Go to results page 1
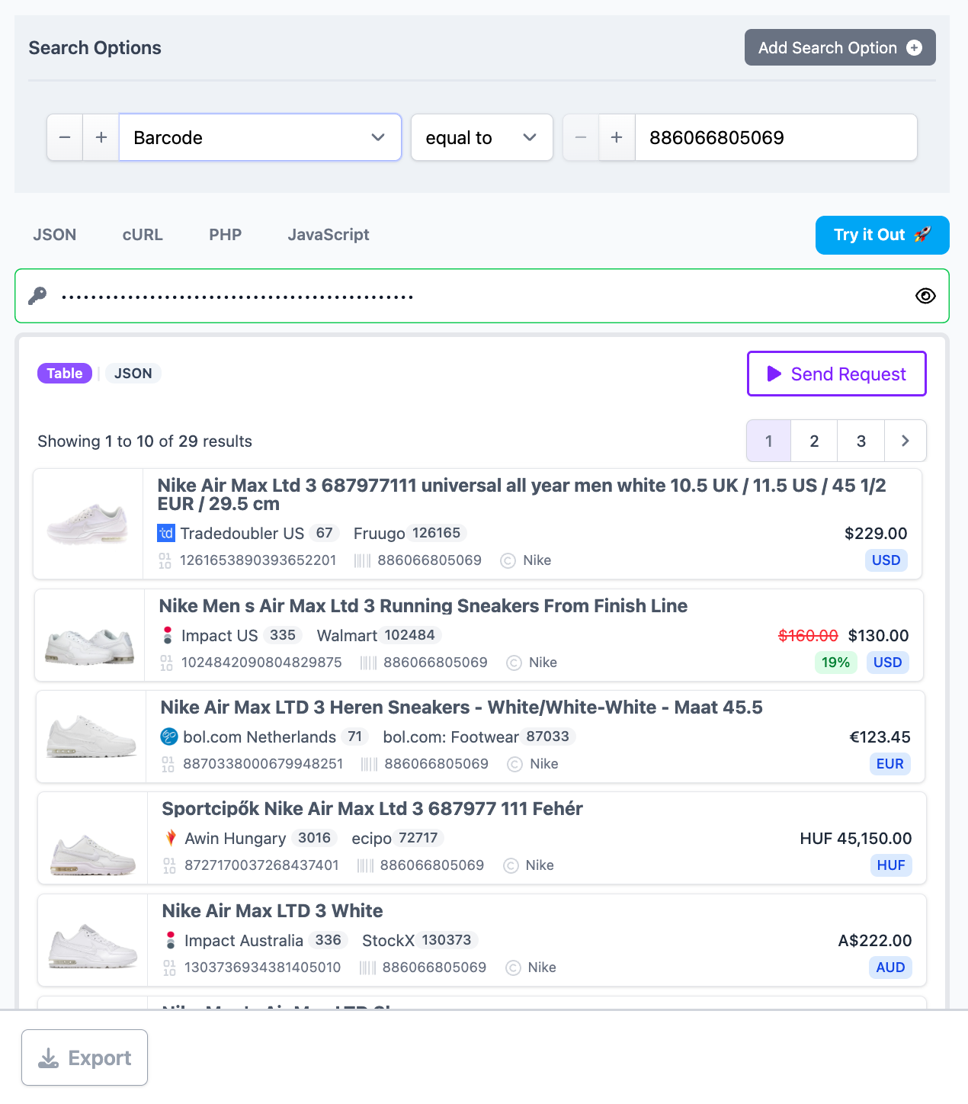 pos(768,441)
